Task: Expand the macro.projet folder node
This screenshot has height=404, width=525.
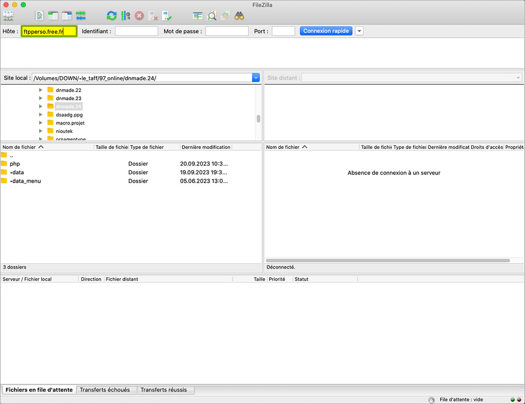Action: pyautogui.click(x=41, y=123)
